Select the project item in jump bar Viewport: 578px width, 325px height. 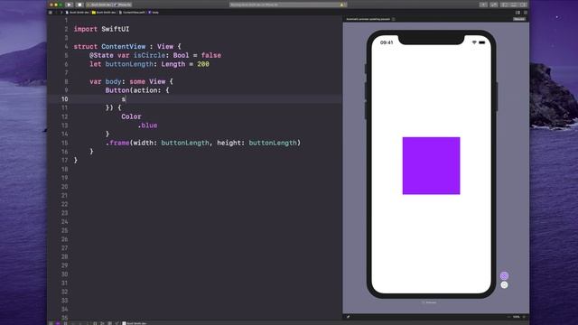click(x=78, y=12)
